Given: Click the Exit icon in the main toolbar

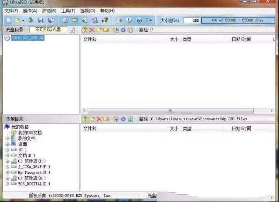Looking at the screenshot, I should pyautogui.click(x=149, y=20).
